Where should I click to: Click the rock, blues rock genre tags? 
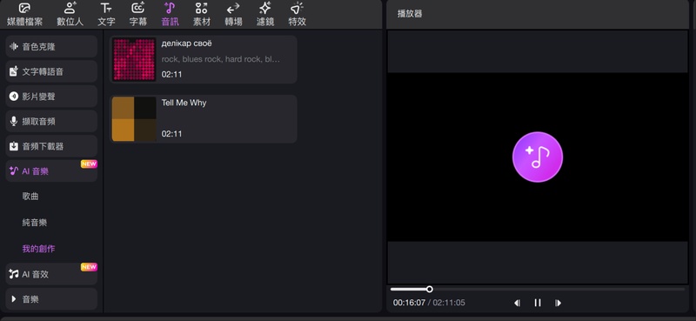221,59
